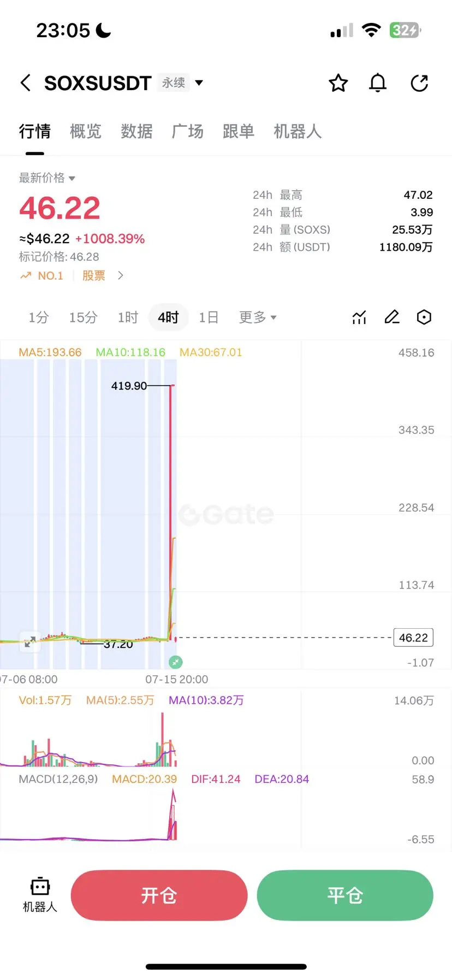The height and width of the screenshot is (979, 452).
Task: Tap MACD(12,26,9) indicator label
Action: click(58, 779)
